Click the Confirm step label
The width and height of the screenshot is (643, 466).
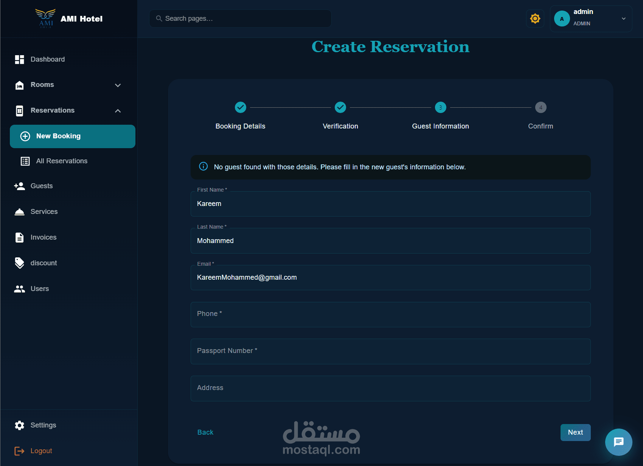540,126
